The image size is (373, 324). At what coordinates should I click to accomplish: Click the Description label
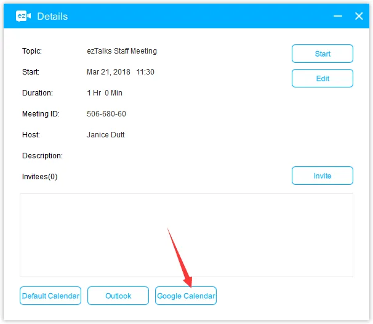(42, 156)
